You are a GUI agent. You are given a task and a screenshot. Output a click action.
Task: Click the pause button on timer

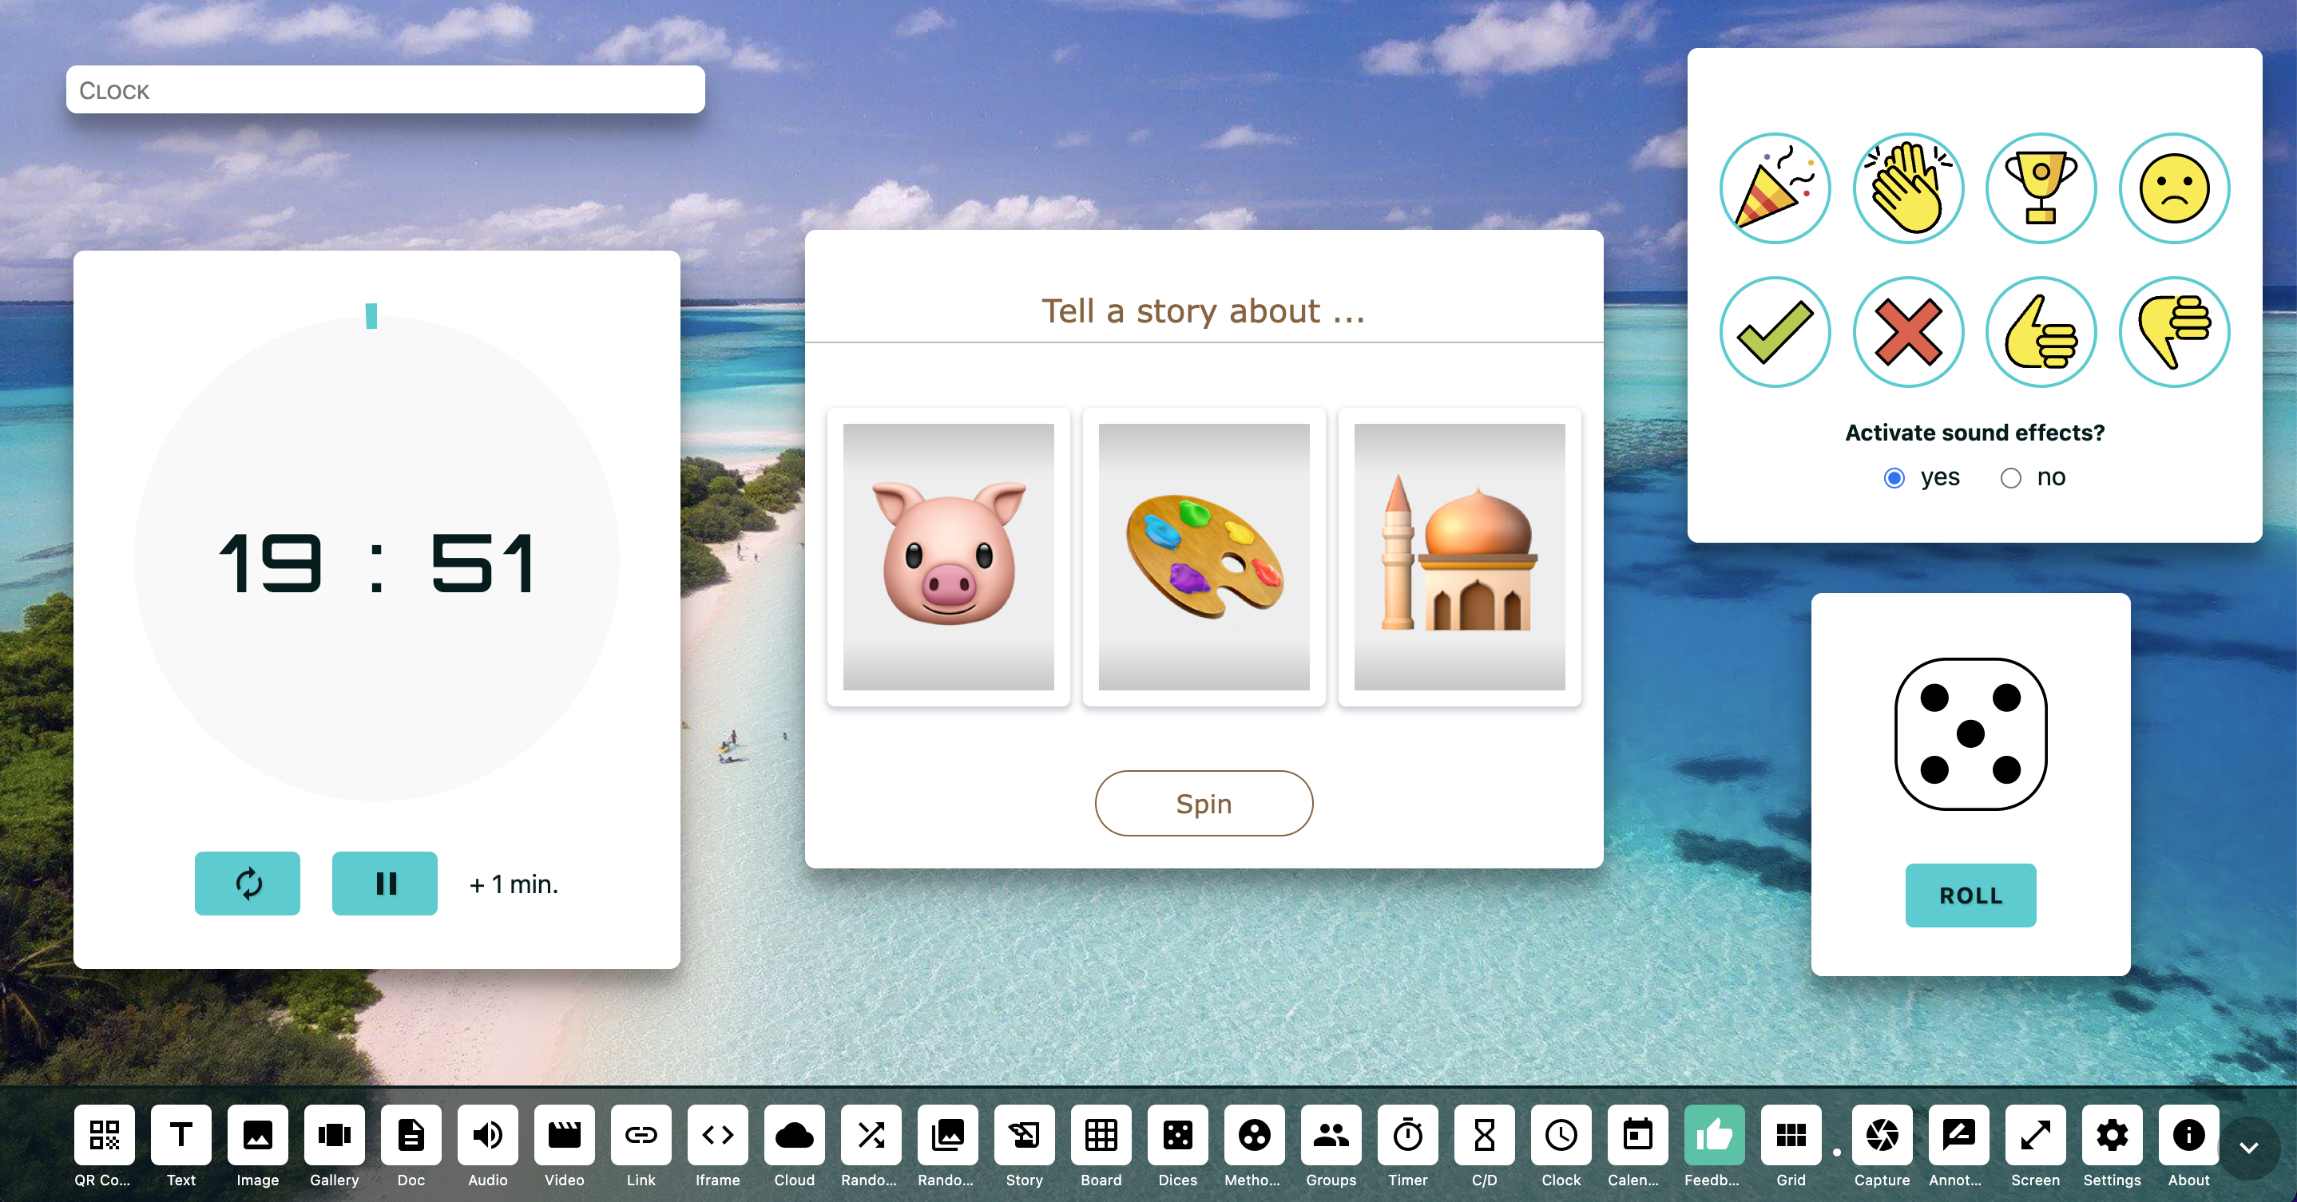383,884
